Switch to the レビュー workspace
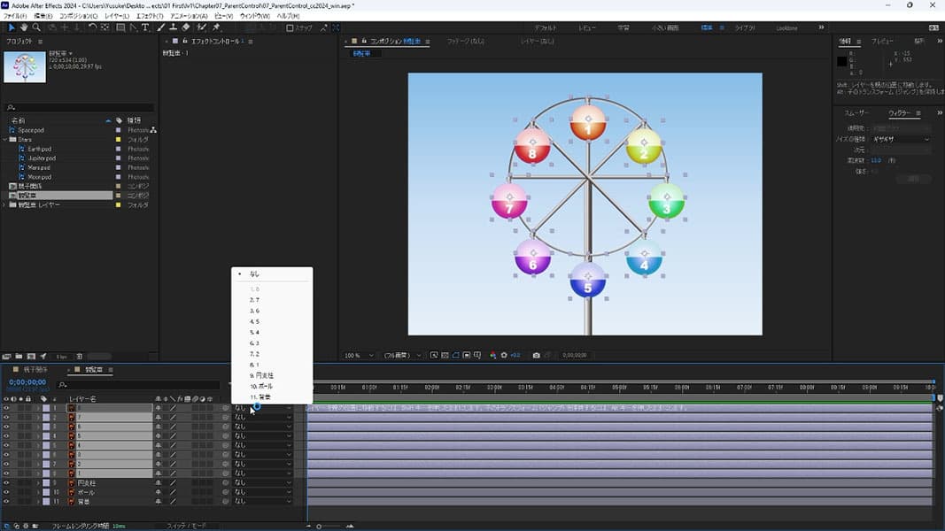Screen dimensions: 945x531 [x=587, y=28]
